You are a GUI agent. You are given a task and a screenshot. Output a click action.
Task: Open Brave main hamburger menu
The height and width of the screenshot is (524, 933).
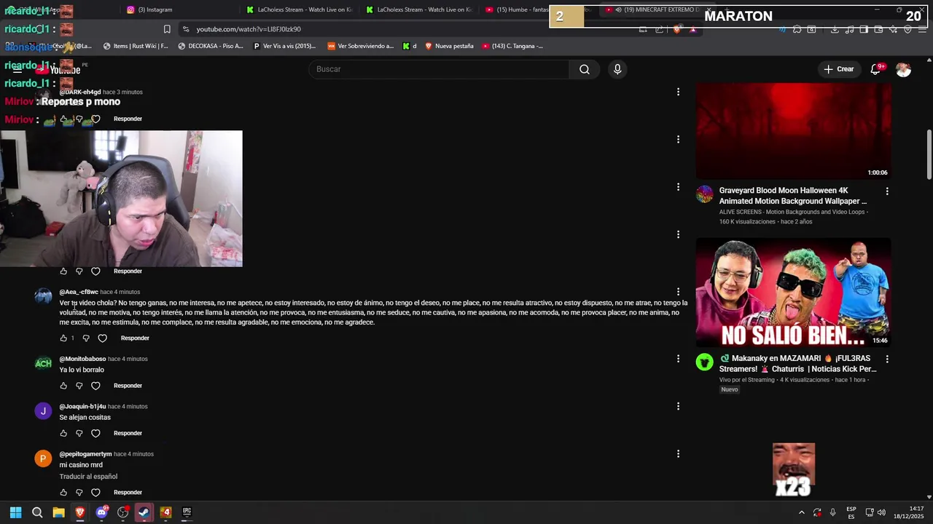pyautogui.click(x=922, y=29)
